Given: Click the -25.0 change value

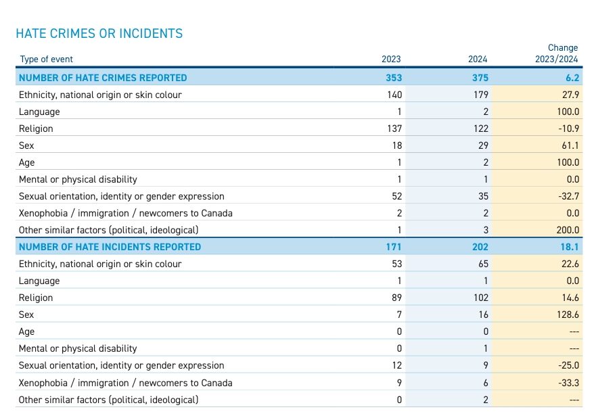Looking at the screenshot, I should [569, 365].
